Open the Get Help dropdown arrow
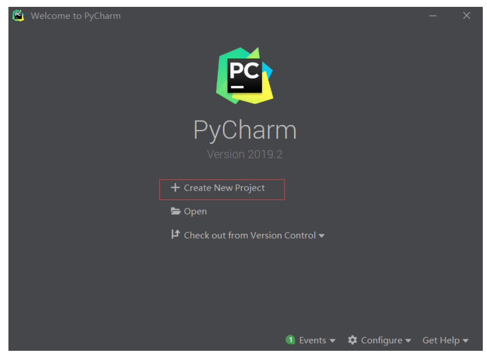The height and width of the screenshot is (355, 487). point(465,341)
